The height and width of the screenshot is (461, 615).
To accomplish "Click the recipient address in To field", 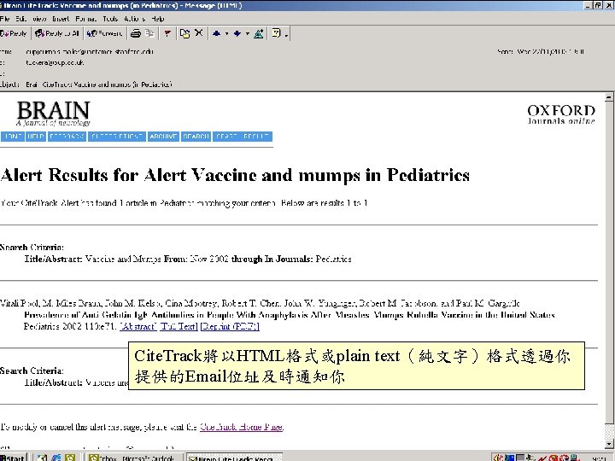I will coord(55,62).
